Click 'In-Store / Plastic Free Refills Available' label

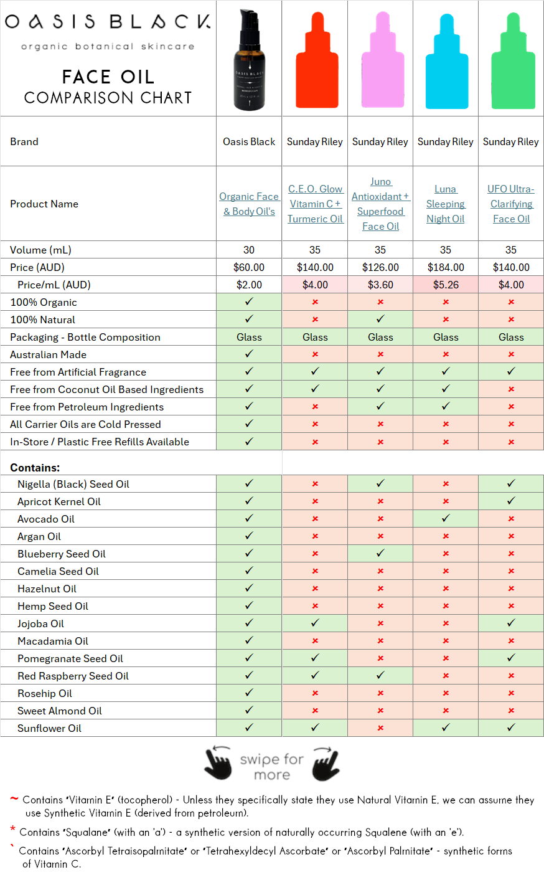(x=100, y=442)
